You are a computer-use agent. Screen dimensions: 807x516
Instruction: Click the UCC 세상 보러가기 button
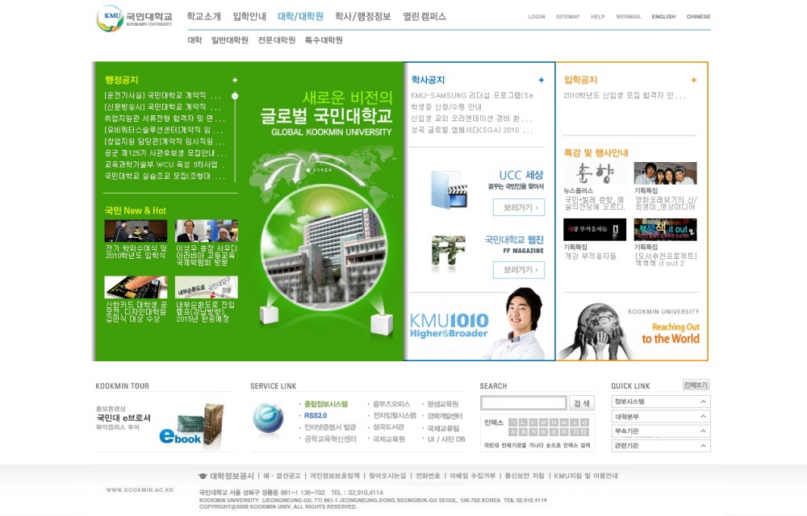click(518, 207)
